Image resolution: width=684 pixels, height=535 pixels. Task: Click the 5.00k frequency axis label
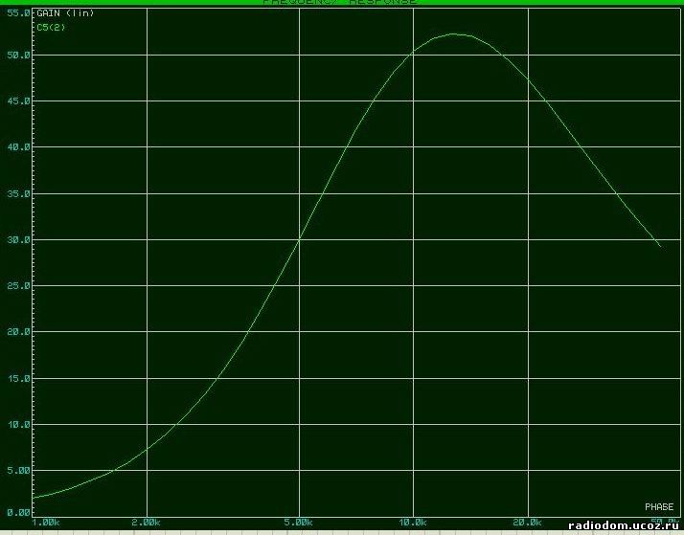298,523
